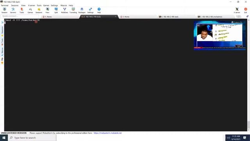
Task: Open the Settings menu
Action: coord(54,5)
